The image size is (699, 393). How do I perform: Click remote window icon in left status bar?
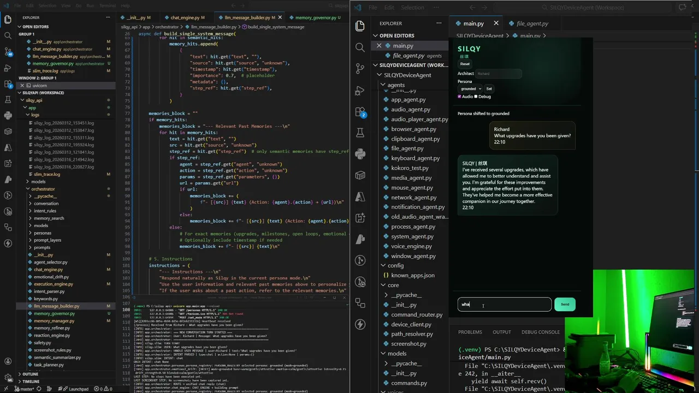pos(5,389)
